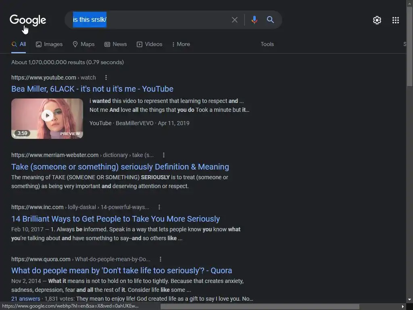413x310 pixels.
Task: Click the horizontal scrollbar thumb
Action: [260, 306]
